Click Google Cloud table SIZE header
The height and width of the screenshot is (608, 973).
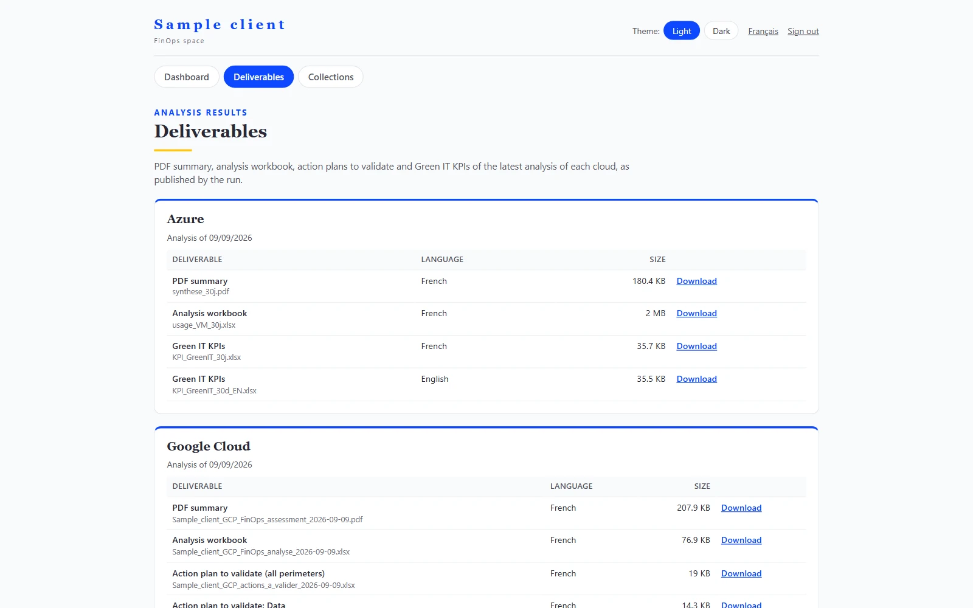[x=702, y=486]
